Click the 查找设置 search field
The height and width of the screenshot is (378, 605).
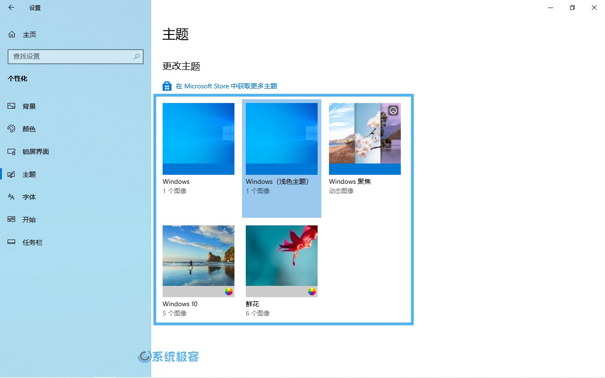coord(76,56)
